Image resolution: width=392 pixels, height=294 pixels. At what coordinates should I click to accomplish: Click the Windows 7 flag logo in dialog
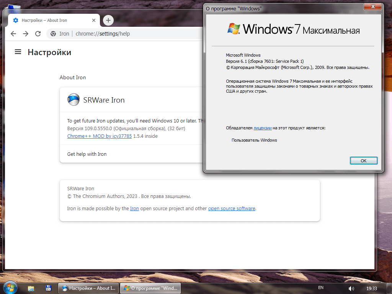234,28
